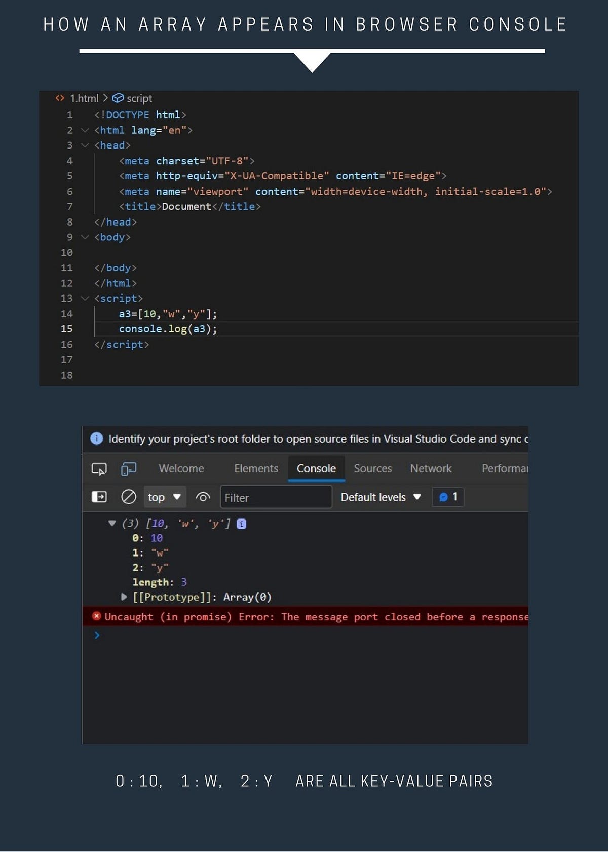Image resolution: width=608 pixels, height=852 pixels.
Task: Collapse the (3) array entry
Action: coord(112,524)
